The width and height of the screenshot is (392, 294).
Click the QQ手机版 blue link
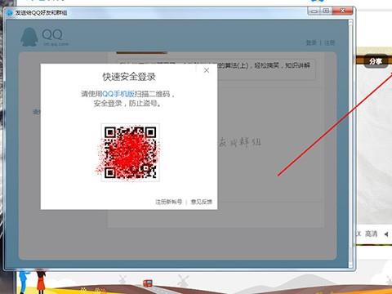(x=118, y=94)
